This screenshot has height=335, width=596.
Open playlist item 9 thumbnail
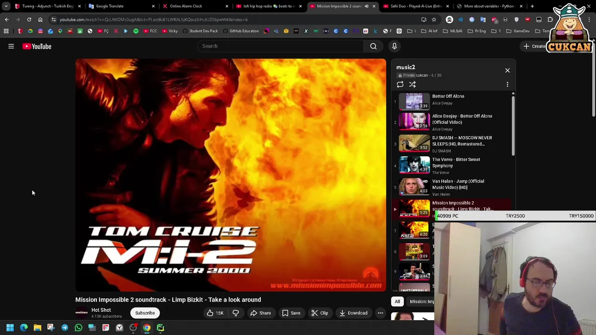coord(414,272)
